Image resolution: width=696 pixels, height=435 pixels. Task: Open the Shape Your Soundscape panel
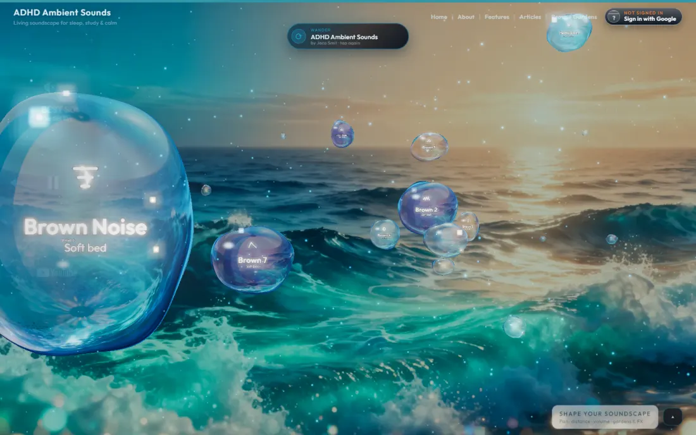click(x=604, y=417)
